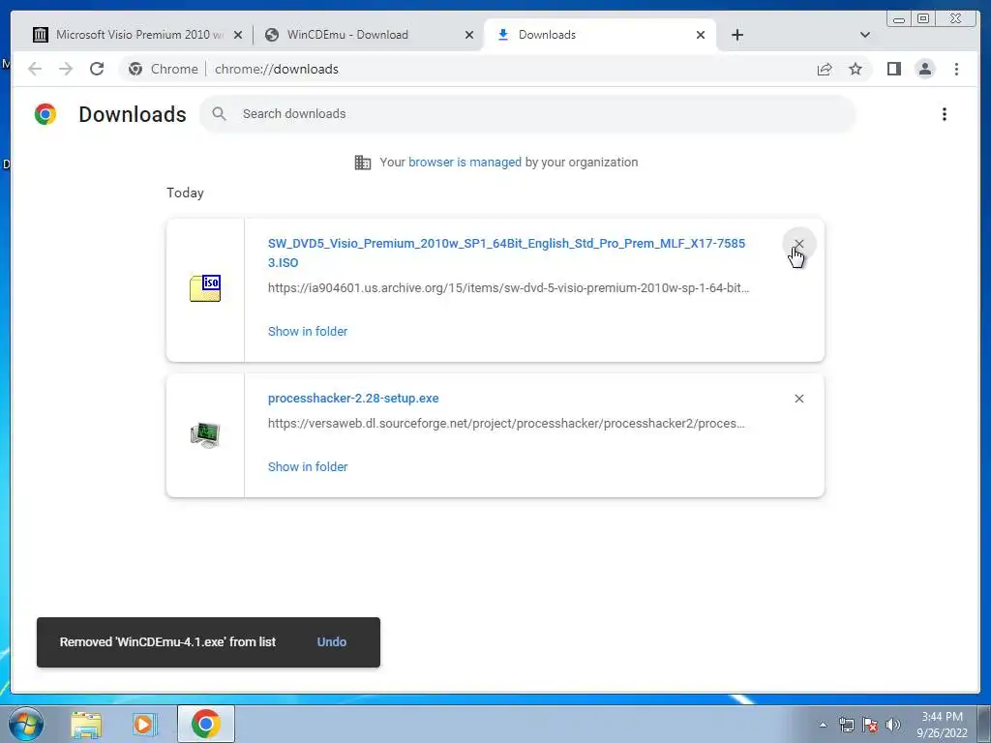This screenshot has width=991, height=743.
Task: Click the Process Hacker file icon
Action: pyautogui.click(x=205, y=434)
